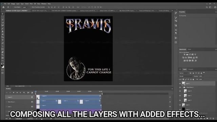Click the foreground color swatch

click(x=2, y=66)
